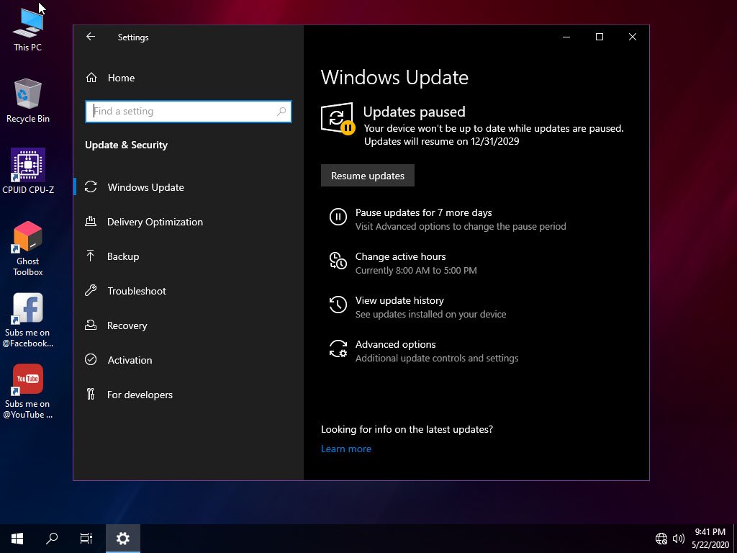The image size is (737, 553).
Task: Click the Settings gear on the taskbar
Action: tap(122, 539)
